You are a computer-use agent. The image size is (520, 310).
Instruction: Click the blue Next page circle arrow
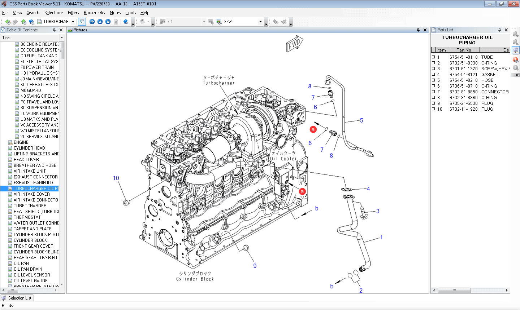point(108,22)
